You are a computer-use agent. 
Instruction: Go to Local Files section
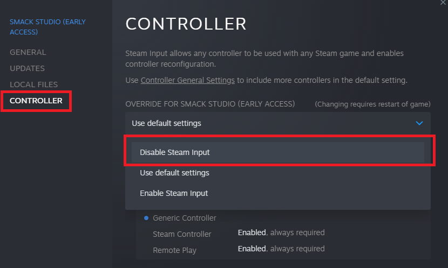tap(33, 84)
